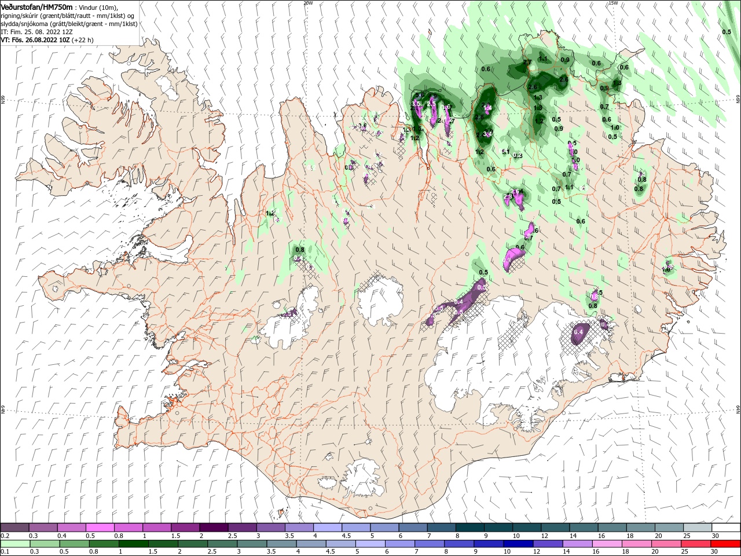Select the snow-scale swatch starting at 1.5
Viewport: 741px width, 556px height.
coord(185,528)
